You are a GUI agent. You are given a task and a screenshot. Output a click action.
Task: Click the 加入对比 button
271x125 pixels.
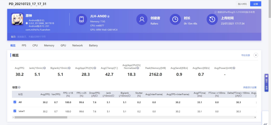coord(243,4)
